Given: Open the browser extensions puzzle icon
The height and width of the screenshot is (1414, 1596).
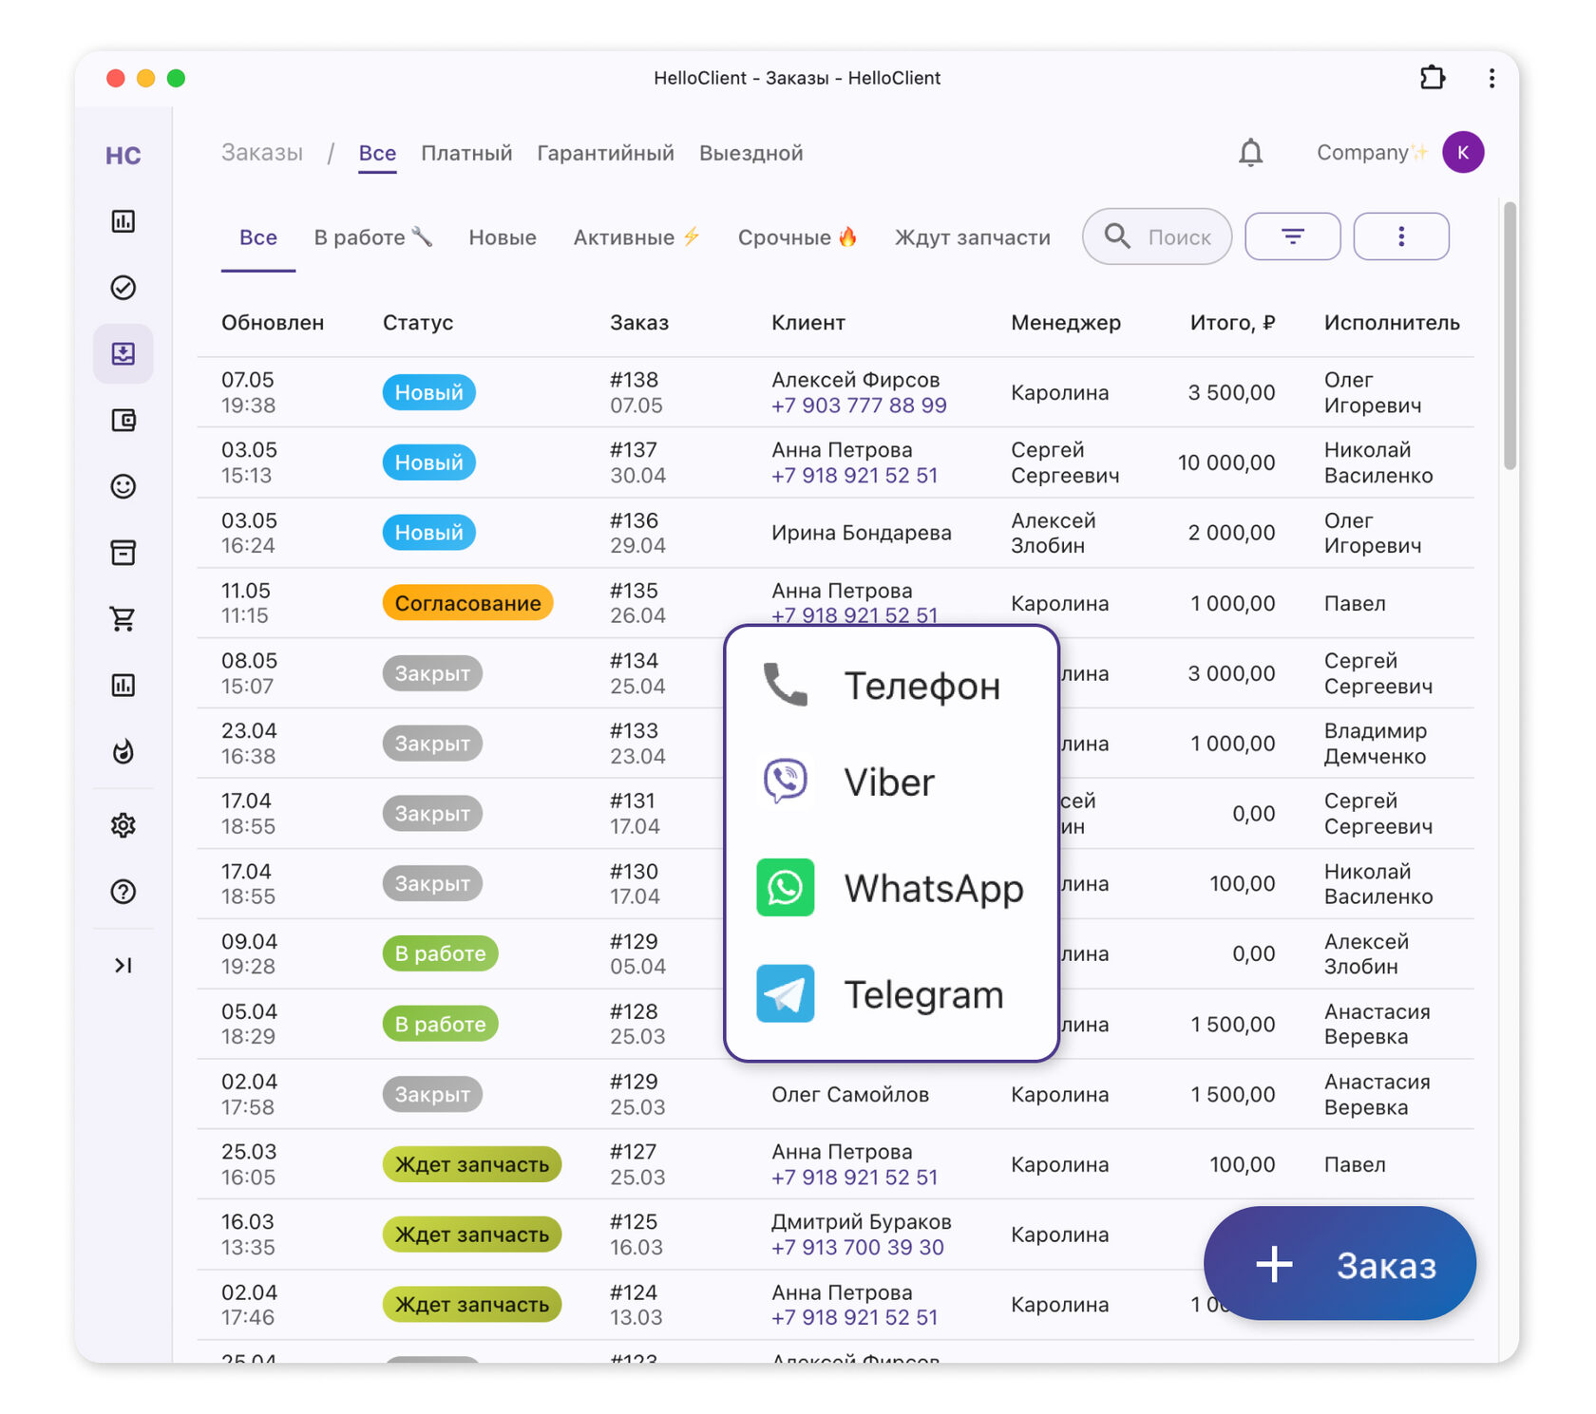Looking at the screenshot, I should pos(1433,78).
